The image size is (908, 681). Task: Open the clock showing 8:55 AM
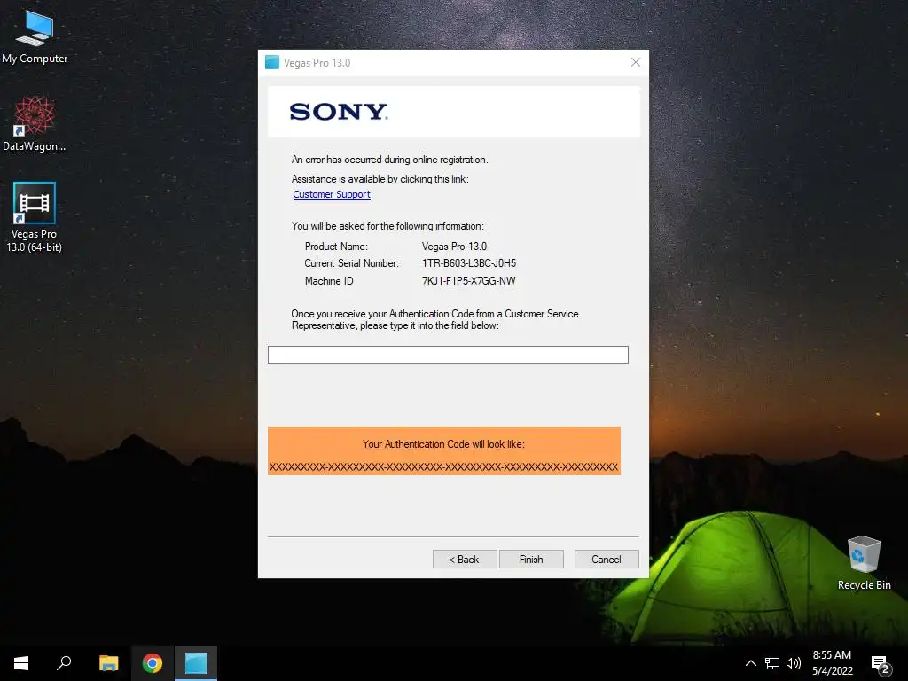(x=832, y=663)
